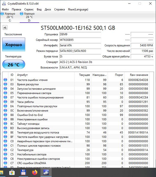This screenshot has width=156, height=177.
Task: Click status icon for Часы работы
Action: point(5,102)
